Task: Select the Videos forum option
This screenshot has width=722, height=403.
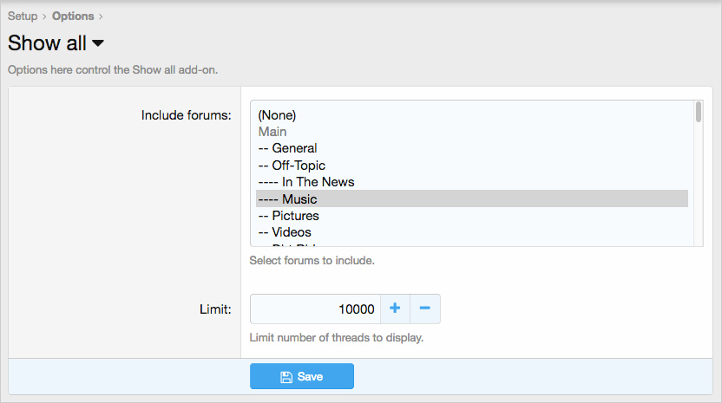Action: [285, 232]
